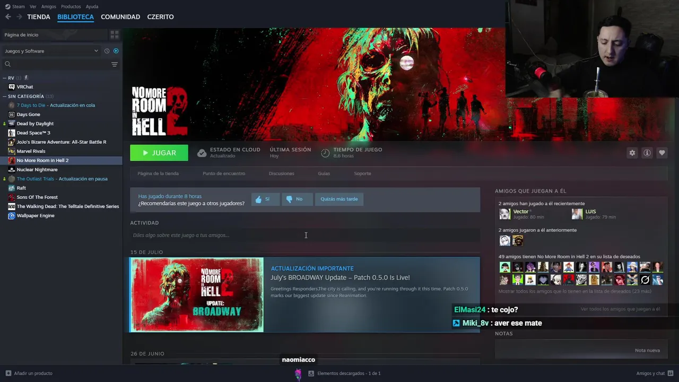The width and height of the screenshot is (679, 382).
Task: Click TIEMPO DE JUEGO clock icon
Action: point(325,153)
